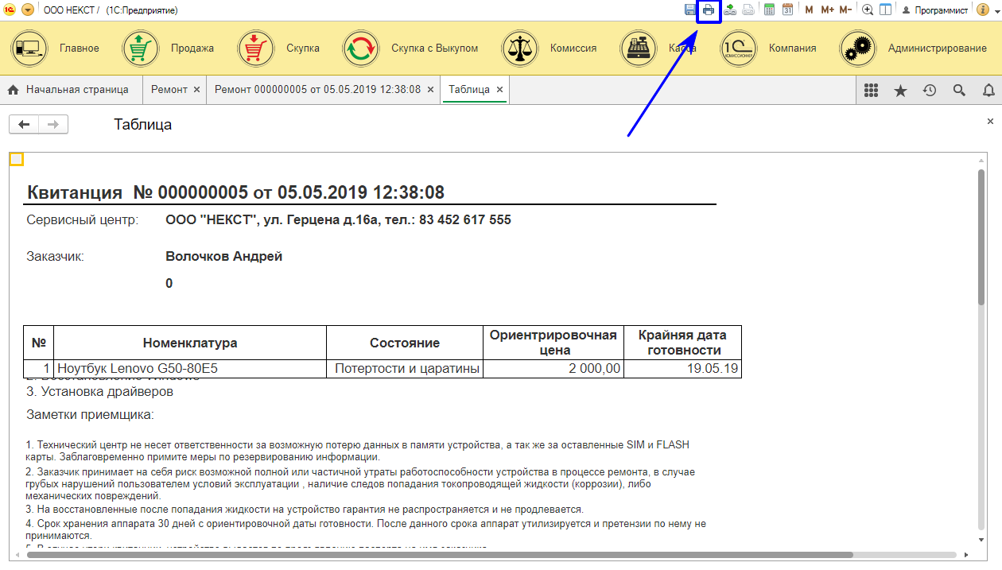Click the Search magnifier icon in tab bar
The width and height of the screenshot is (1002, 570).
point(959,91)
